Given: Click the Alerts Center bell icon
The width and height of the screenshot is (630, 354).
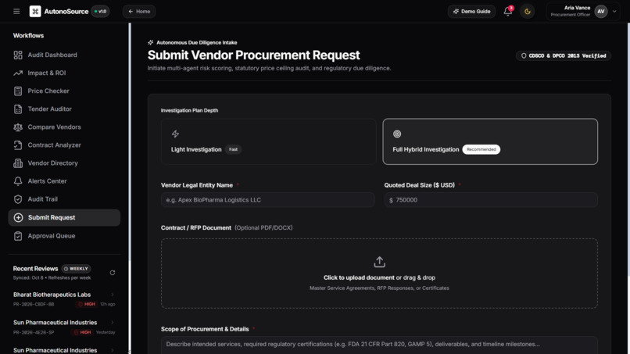Looking at the screenshot, I should click(18, 181).
